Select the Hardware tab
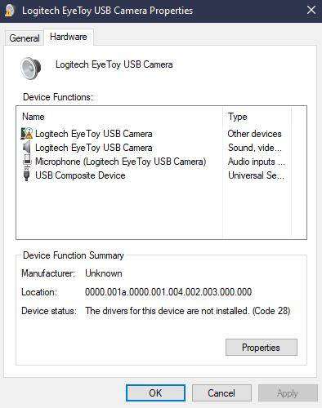The width and height of the screenshot is (322, 408). [69, 37]
